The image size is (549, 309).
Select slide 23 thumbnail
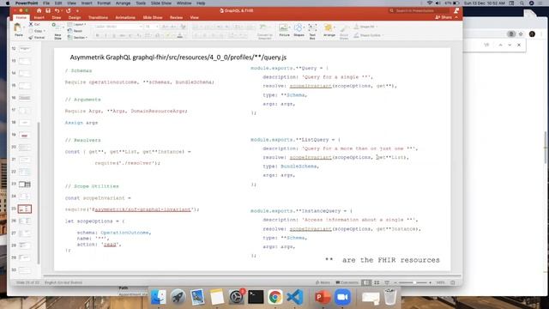click(x=25, y=184)
